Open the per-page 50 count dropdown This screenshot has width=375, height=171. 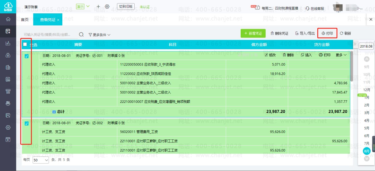tap(41, 160)
